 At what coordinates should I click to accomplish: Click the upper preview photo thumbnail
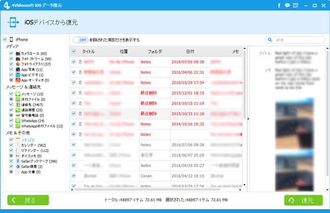pos(295,123)
